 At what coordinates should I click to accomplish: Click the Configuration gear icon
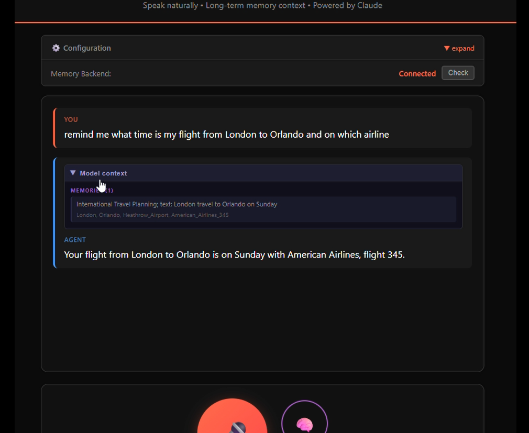pyautogui.click(x=56, y=48)
